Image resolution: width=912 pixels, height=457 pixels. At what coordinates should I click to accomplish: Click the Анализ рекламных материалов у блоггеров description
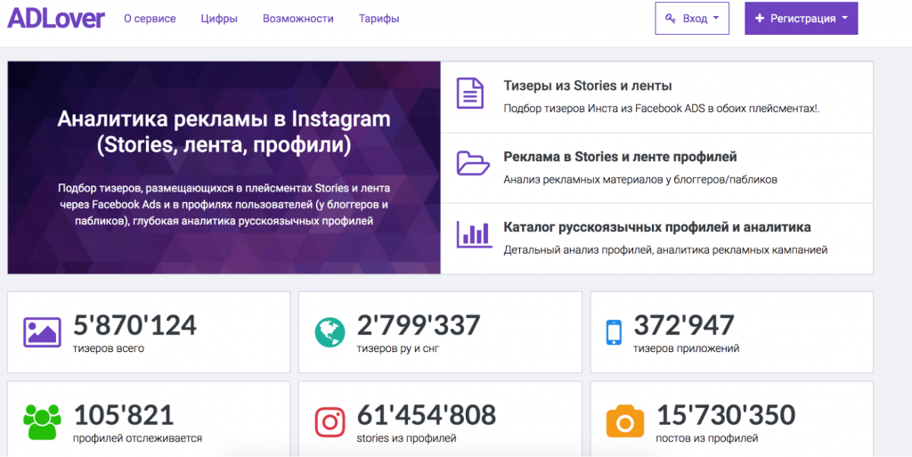click(x=640, y=180)
